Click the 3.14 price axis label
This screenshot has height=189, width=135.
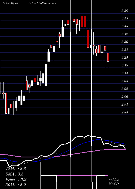pyautogui.click(x=125, y=73)
